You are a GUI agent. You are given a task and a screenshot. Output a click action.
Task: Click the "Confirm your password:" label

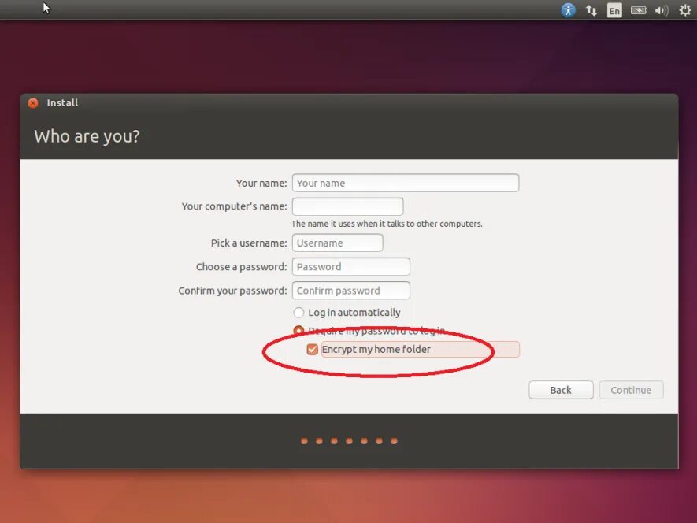point(232,291)
